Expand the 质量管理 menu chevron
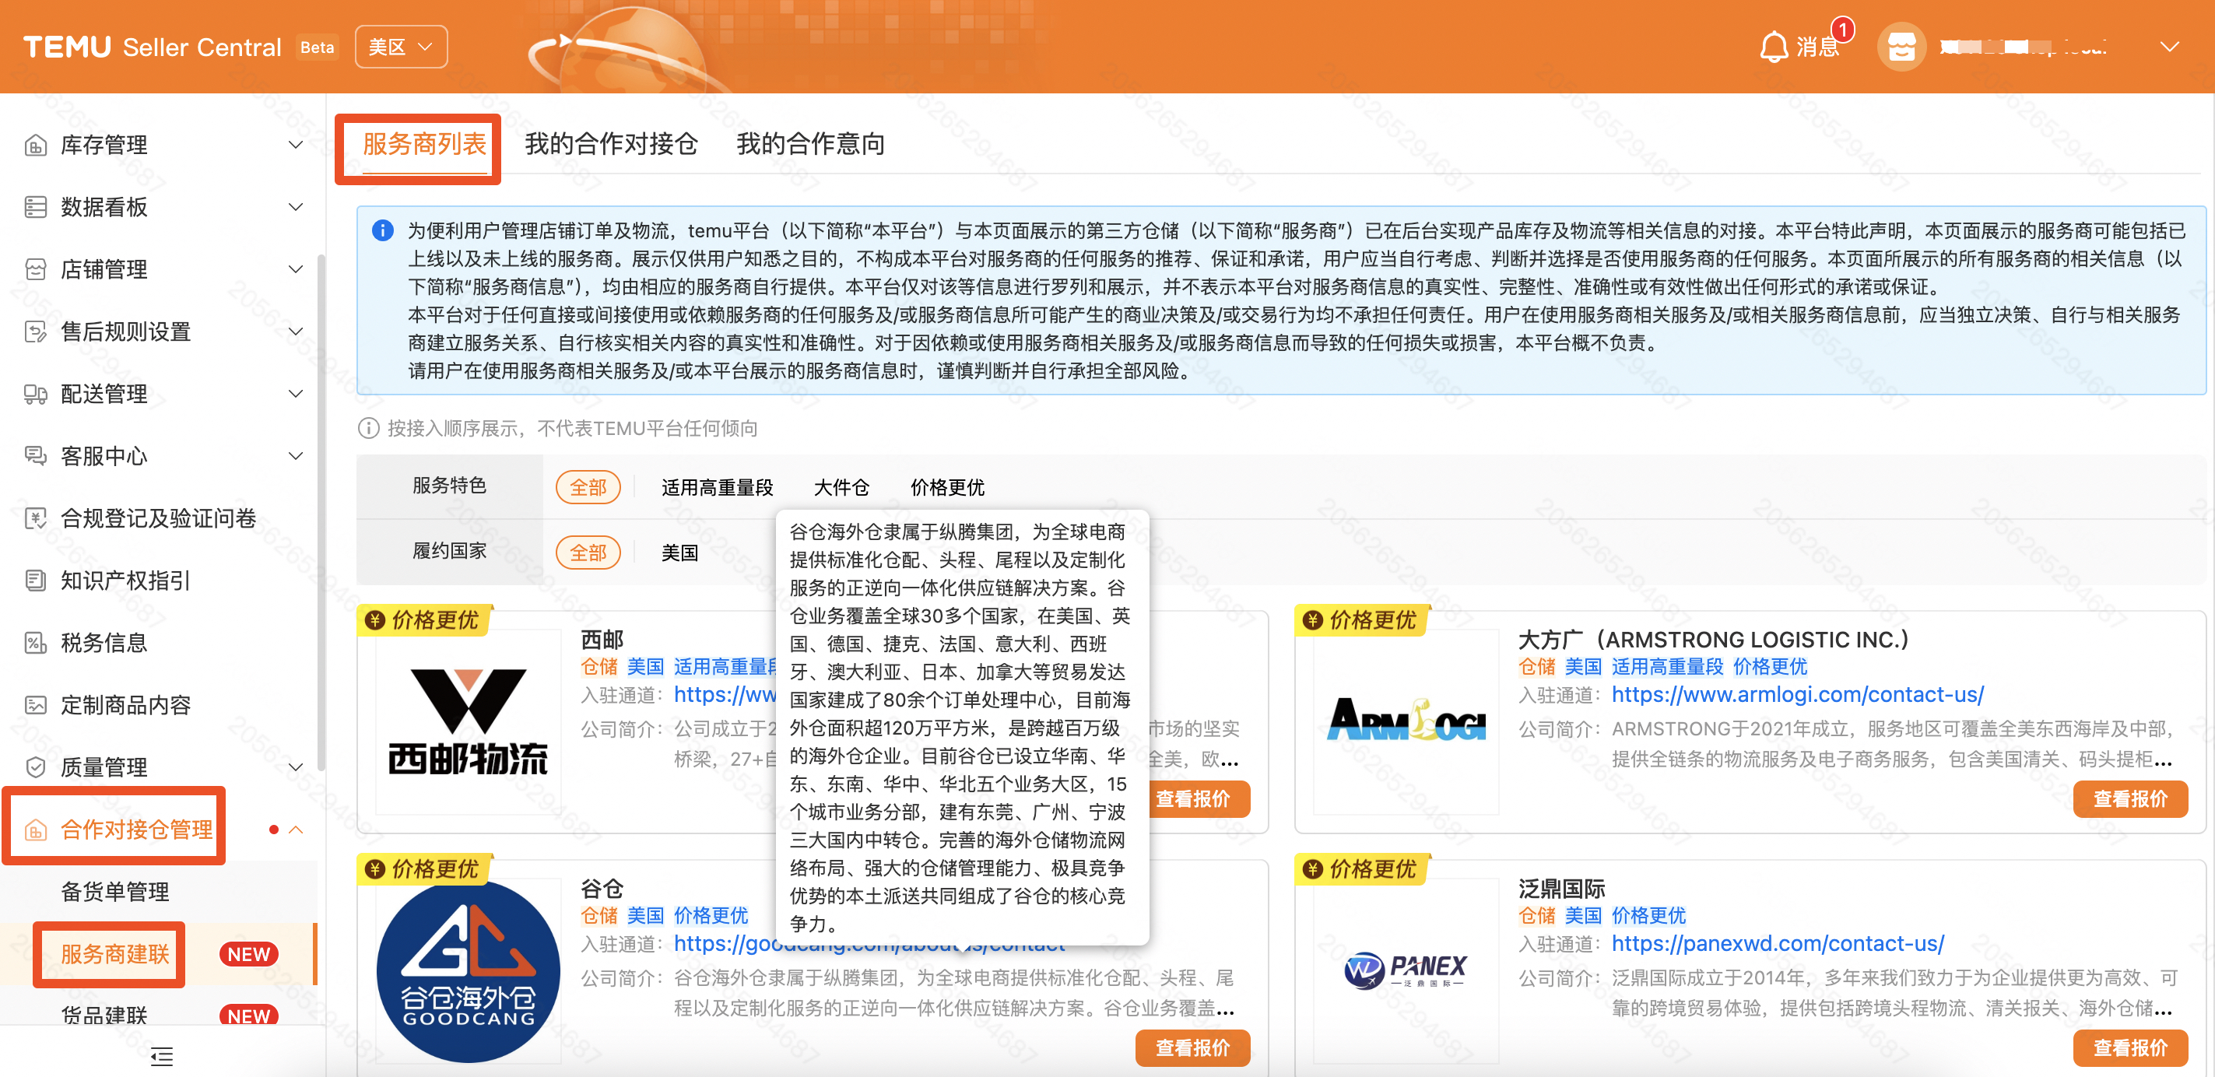 click(296, 767)
